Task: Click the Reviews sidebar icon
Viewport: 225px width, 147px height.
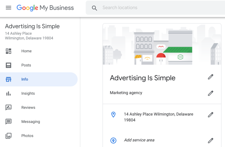Action: coord(8,107)
